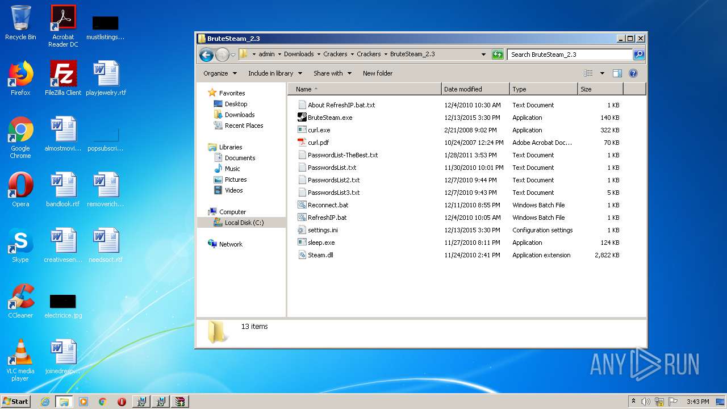Select About RefreshIP.bat.txt file icon

click(x=302, y=105)
